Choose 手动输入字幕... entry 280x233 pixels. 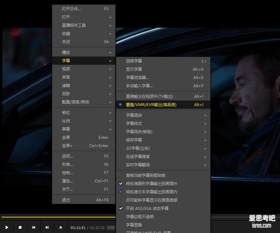[163, 86]
